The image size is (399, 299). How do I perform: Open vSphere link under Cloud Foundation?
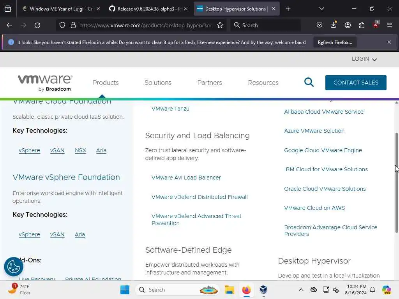point(29,150)
